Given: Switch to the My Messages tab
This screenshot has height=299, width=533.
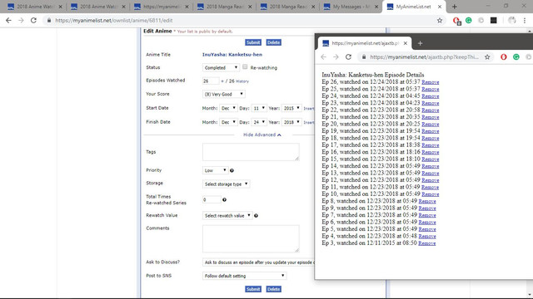Looking at the screenshot, I should click(351, 7).
